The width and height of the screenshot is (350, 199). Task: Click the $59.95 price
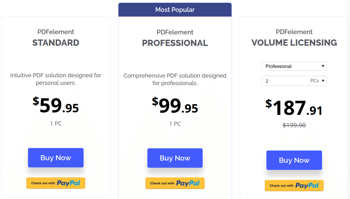[x=56, y=105]
